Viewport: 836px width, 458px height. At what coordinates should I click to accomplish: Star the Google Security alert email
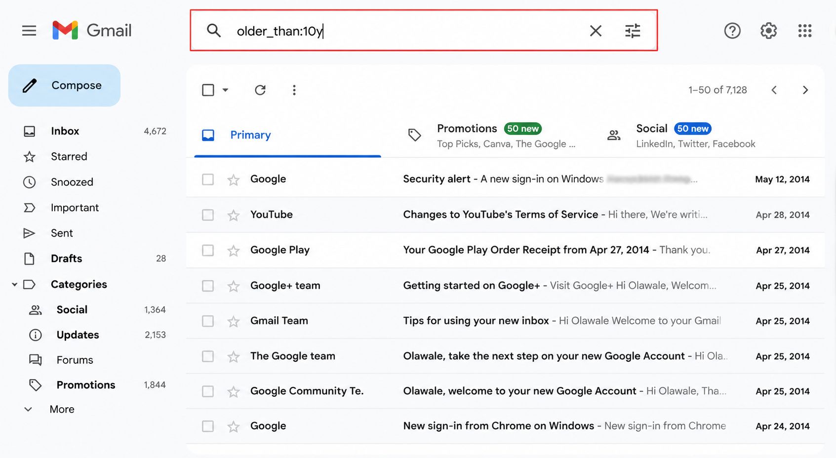(x=234, y=179)
